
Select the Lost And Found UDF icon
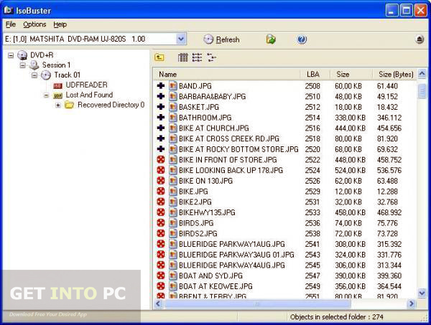tap(57, 95)
